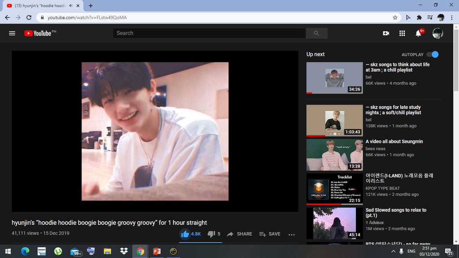The height and width of the screenshot is (258, 459).
Task: Open the I-LAND tracklist video title
Action: tap(399, 179)
